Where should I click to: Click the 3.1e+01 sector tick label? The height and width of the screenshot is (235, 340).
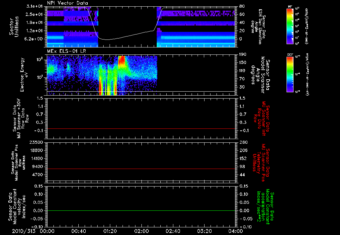click(x=35, y=7)
